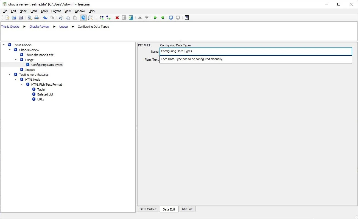358x219 pixels.
Task: Click the New File toolbar icon
Action: (x=7, y=18)
